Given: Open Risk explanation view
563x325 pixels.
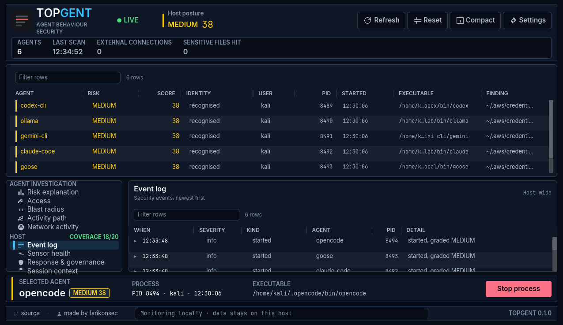Looking at the screenshot, I should [x=53, y=192].
